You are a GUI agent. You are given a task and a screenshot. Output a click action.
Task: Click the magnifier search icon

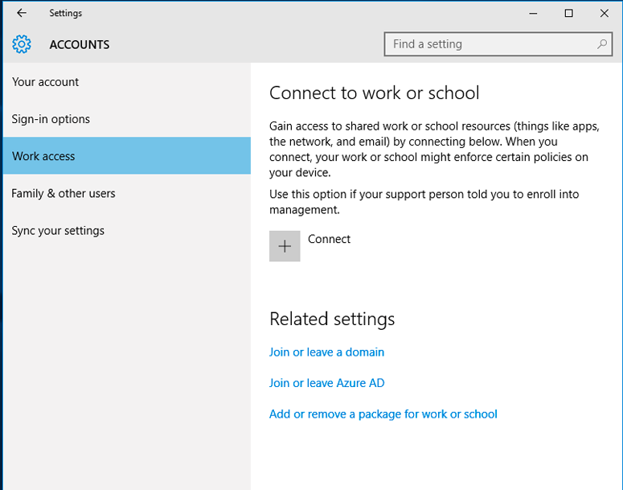602,44
